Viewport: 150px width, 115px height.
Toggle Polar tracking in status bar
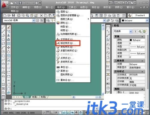click(x=56, y=113)
